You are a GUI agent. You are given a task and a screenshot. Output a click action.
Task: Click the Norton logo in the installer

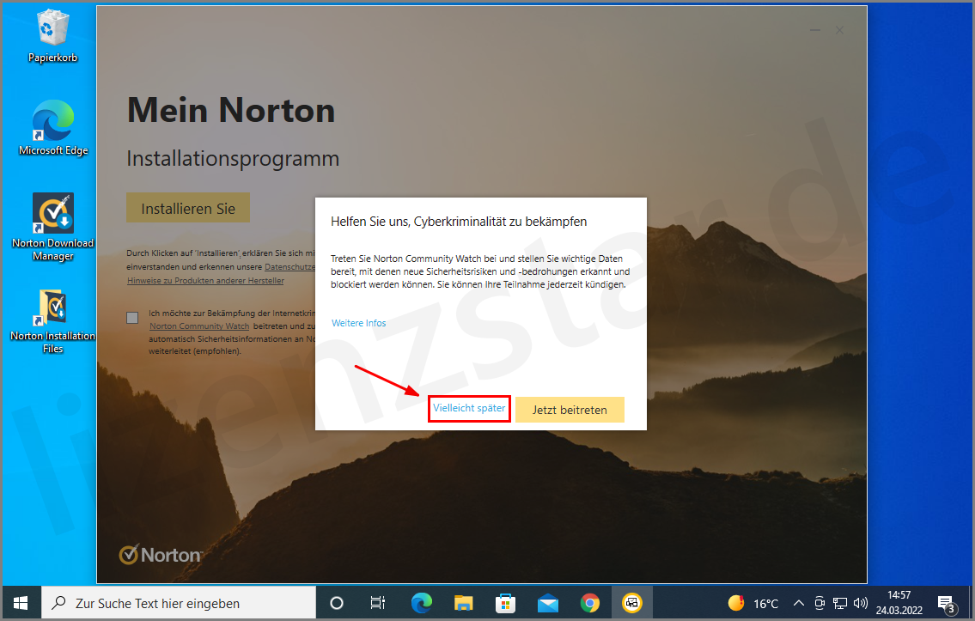[x=160, y=554]
